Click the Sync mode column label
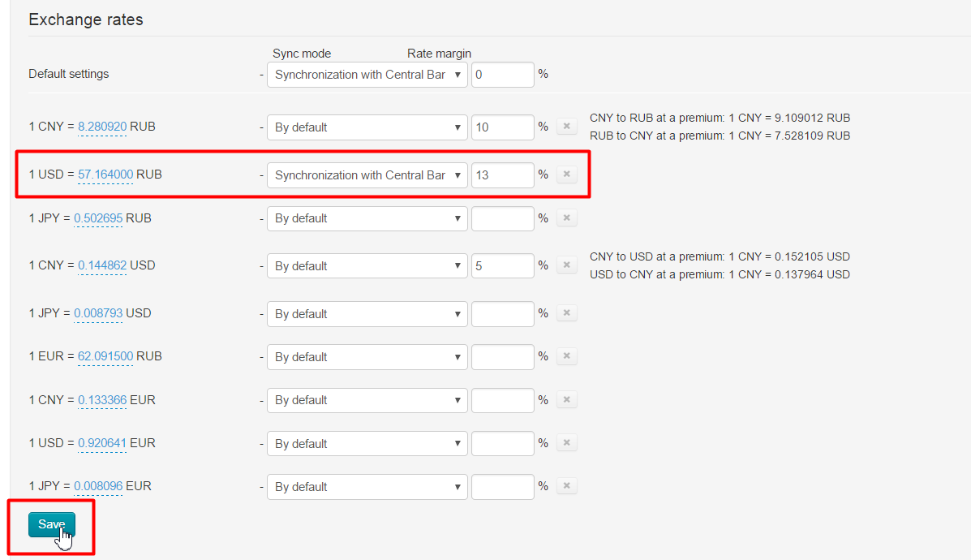The image size is (971, 560). [x=302, y=54]
